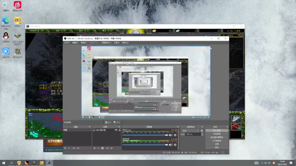Viewport: 296px width, 166px height.
Task: Click the Studio Mode button in Controls
Action: [x=217, y=141]
